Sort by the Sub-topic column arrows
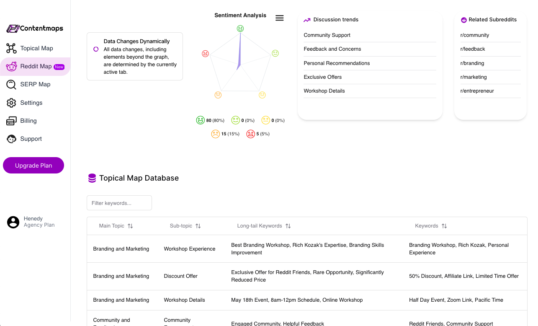Image resolution: width=538 pixels, height=326 pixels. tap(198, 226)
